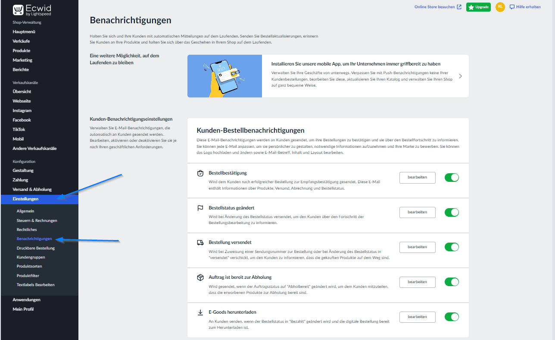Image resolution: width=555 pixels, height=340 pixels.
Task: Open Mobil sidebar item
Action: click(x=18, y=139)
